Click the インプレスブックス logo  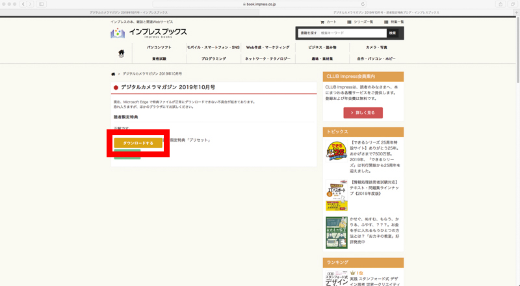pyautogui.click(x=149, y=33)
